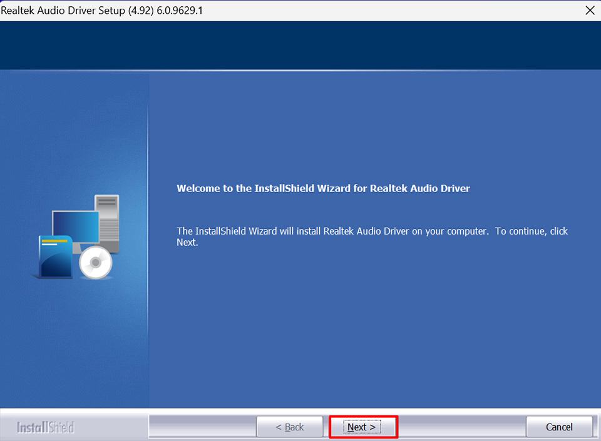Select the welcome heading text
This screenshot has width=601, height=441.
point(323,188)
